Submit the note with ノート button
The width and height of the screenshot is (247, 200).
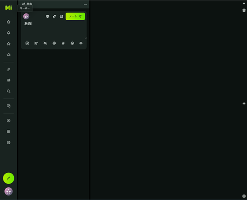click(x=75, y=16)
